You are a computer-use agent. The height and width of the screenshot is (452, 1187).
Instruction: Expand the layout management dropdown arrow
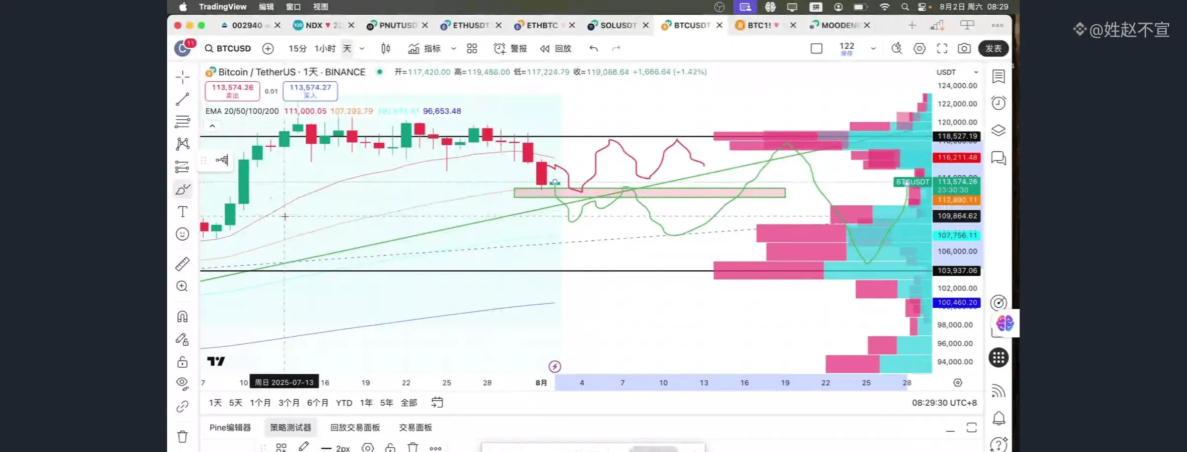tap(873, 48)
